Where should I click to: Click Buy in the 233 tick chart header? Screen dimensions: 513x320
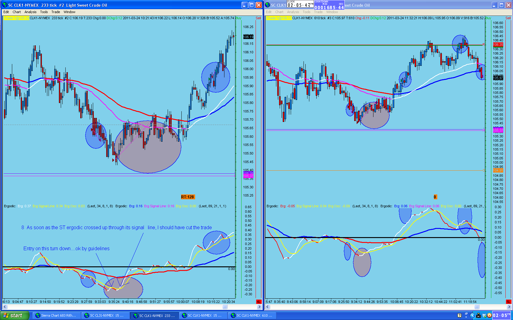point(238,18)
